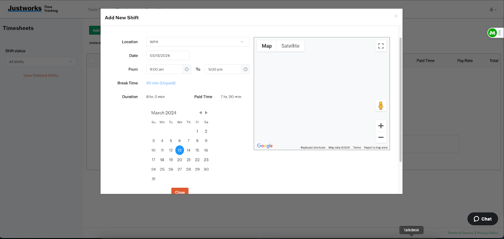Click the Street View pegman icon
Viewport: 504px width, 239px height.
(381, 106)
